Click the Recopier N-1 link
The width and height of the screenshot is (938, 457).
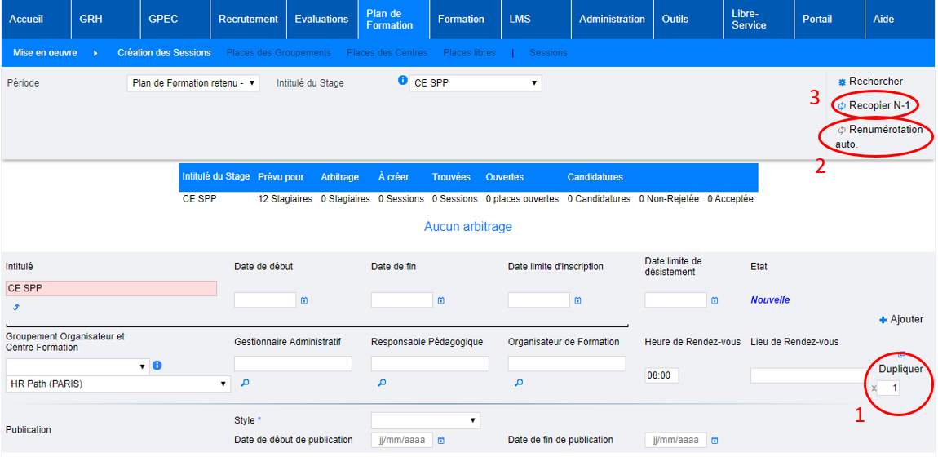pyautogui.click(x=878, y=105)
